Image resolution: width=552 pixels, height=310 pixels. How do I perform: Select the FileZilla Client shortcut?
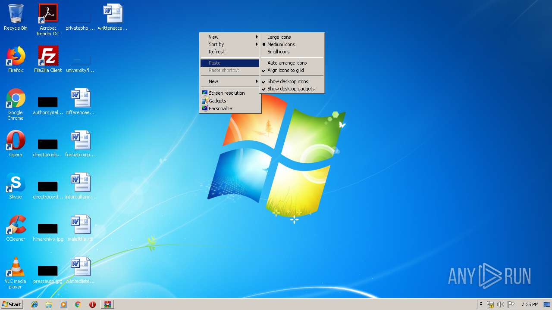48,59
